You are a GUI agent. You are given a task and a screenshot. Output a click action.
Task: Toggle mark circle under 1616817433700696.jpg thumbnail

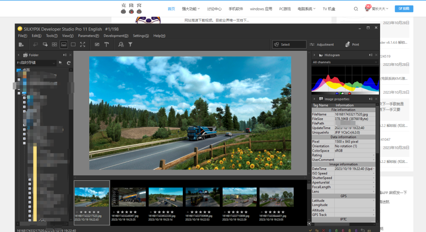pyautogui.click(x=188, y=212)
